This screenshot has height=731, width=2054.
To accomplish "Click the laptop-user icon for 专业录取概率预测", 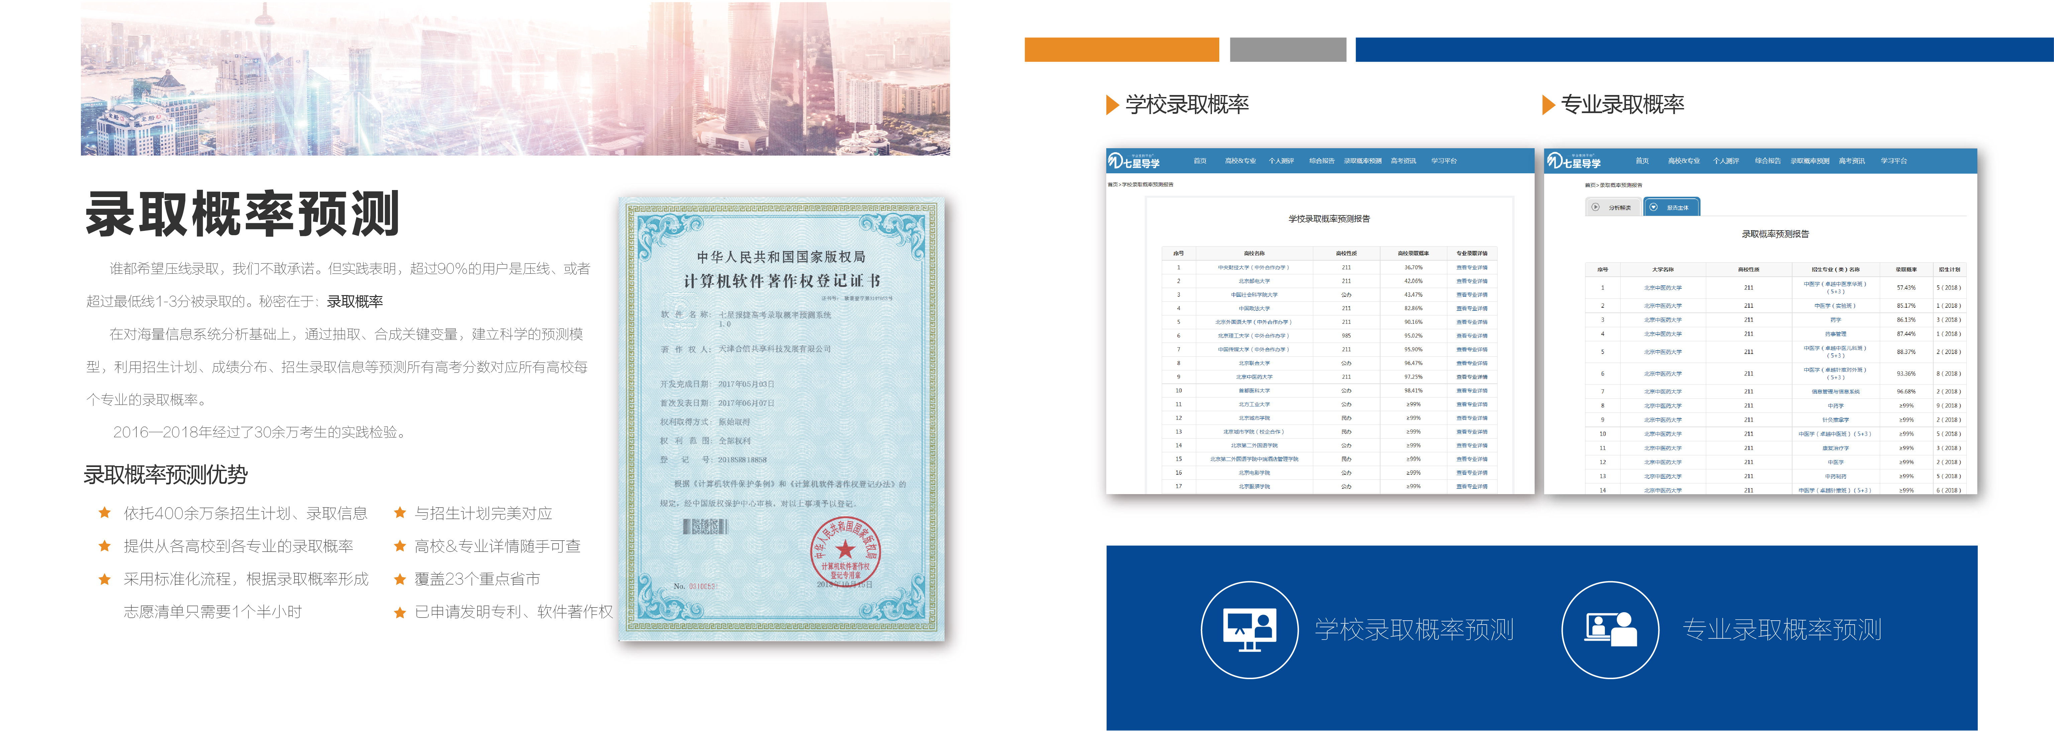I will pos(1610,629).
